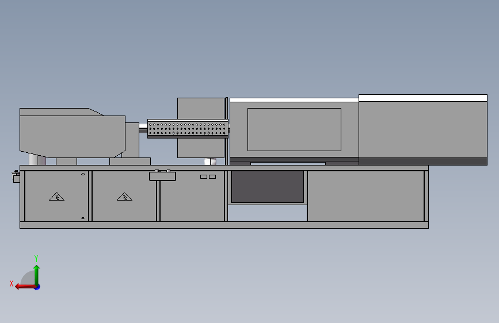Select the rectangular window on the clamp guard
Image resolution: width=499 pixels, height=323 pixels.
tap(294, 129)
